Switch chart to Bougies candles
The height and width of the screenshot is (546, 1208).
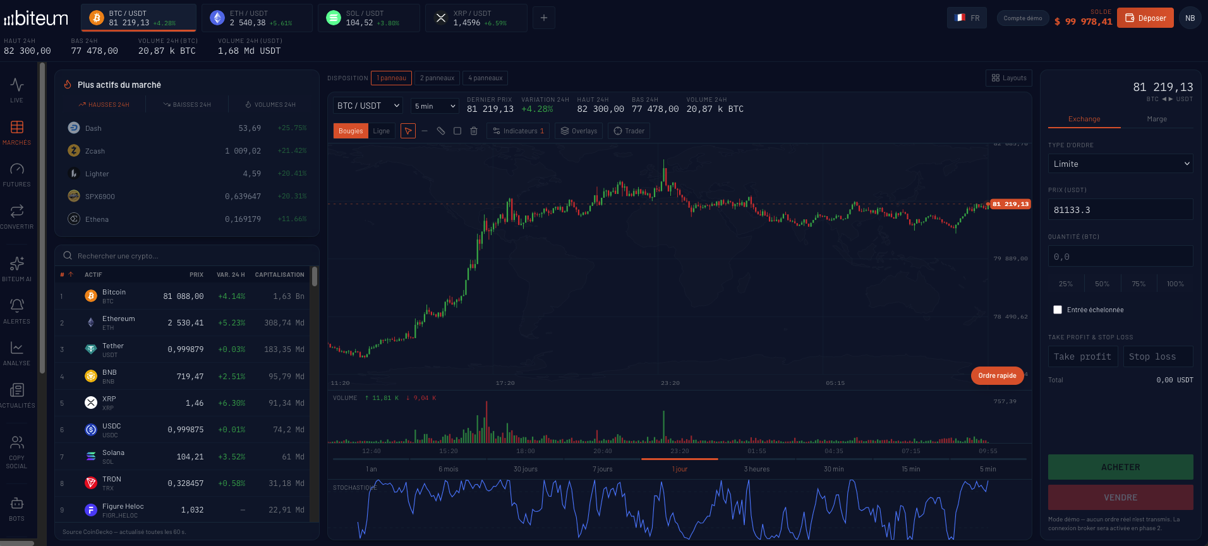click(x=351, y=131)
